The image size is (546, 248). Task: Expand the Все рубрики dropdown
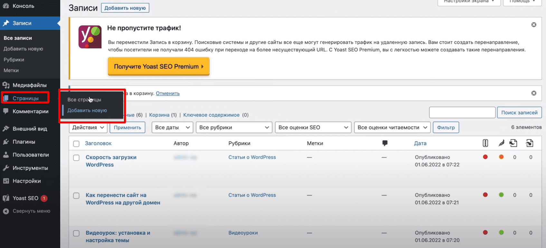click(234, 128)
